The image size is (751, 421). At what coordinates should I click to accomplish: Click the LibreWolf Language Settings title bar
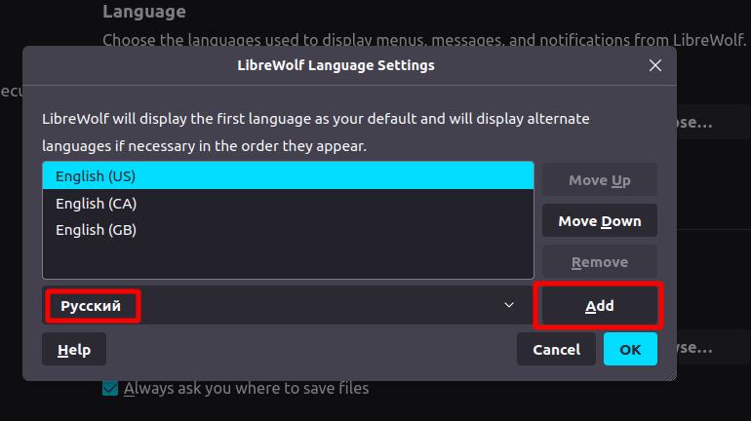click(x=336, y=66)
